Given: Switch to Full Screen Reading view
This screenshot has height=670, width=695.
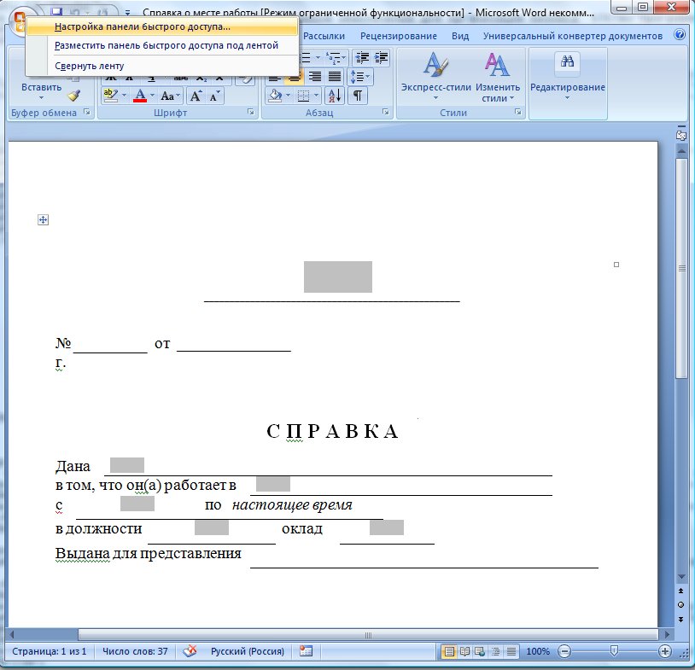Looking at the screenshot, I should click(464, 651).
